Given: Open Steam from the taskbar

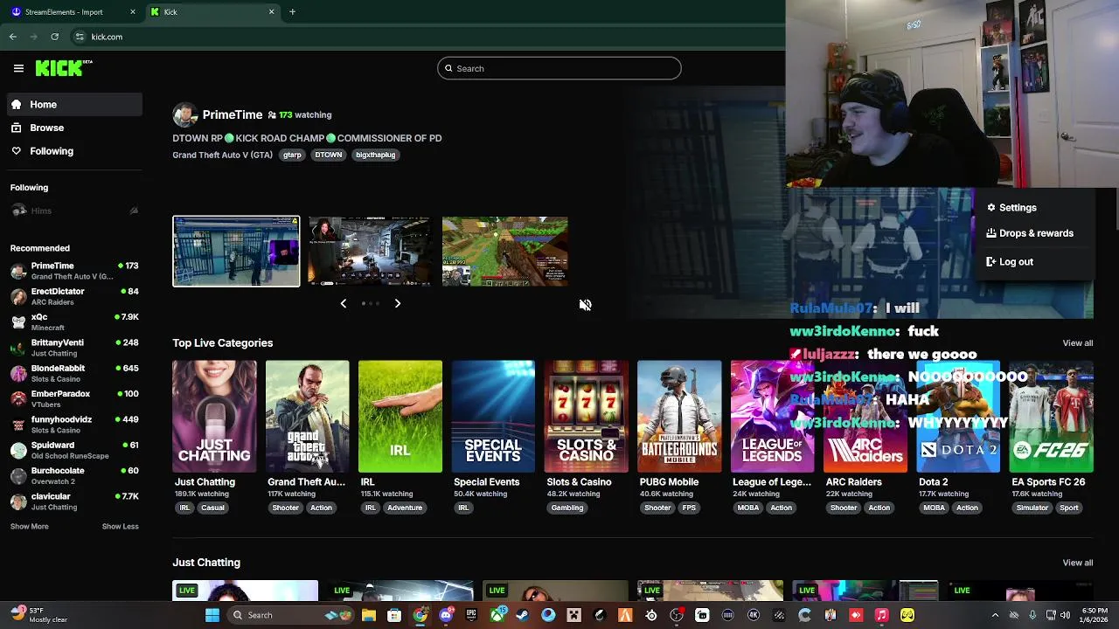Looking at the screenshot, I should tap(522, 615).
